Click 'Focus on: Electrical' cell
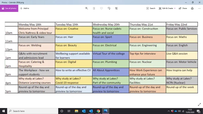203x114 pixels. click(x=110, y=47)
